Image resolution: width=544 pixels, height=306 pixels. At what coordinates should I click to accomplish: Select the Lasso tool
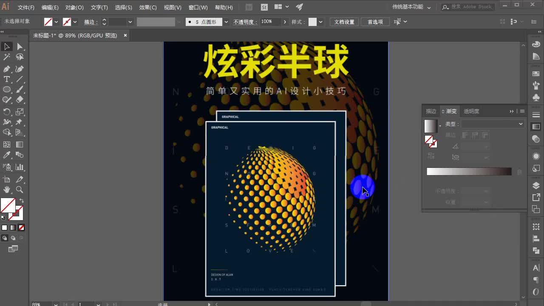(20, 57)
